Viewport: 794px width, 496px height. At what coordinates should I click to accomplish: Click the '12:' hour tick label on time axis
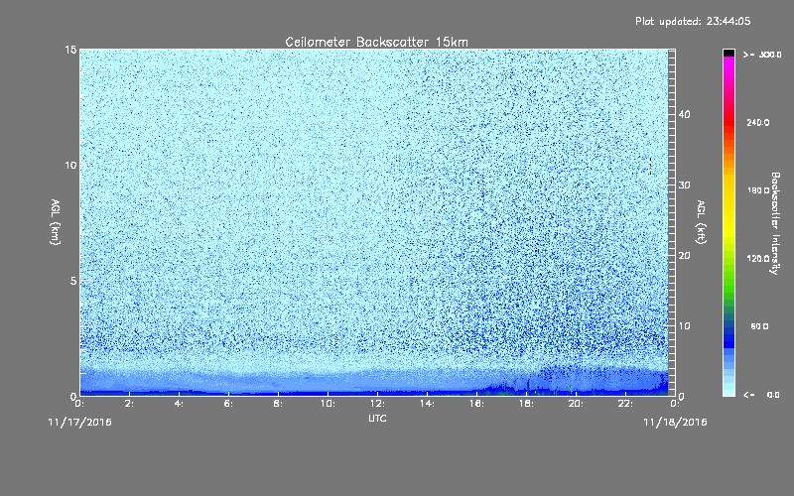point(377,404)
